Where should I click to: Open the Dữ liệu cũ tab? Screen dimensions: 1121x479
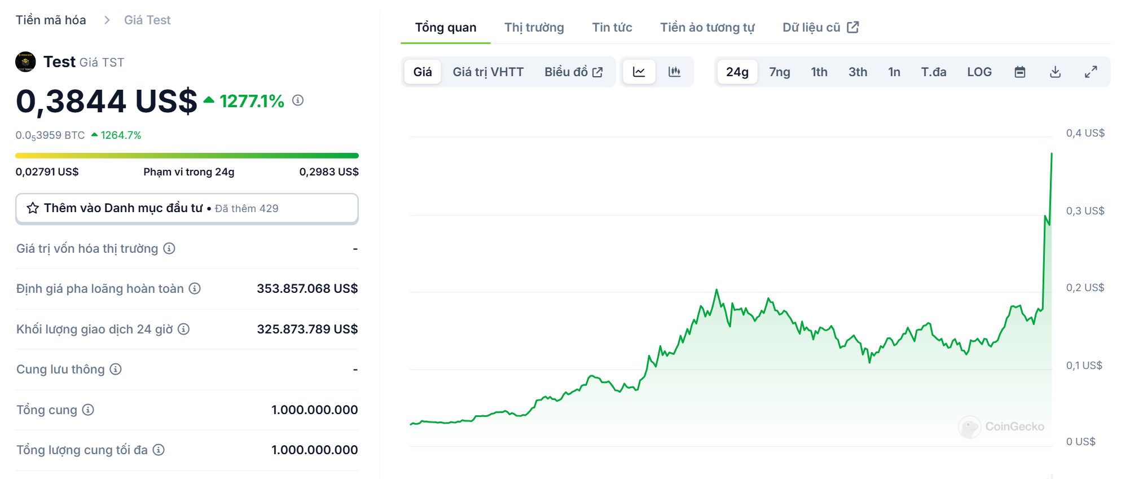[x=821, y=27]
